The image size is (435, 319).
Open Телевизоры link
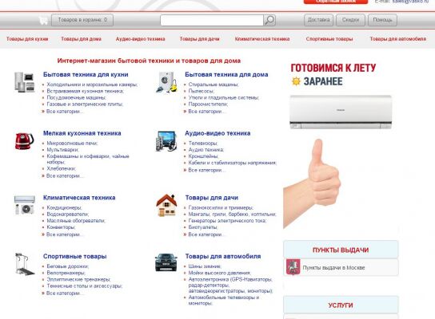click(203, 144)
